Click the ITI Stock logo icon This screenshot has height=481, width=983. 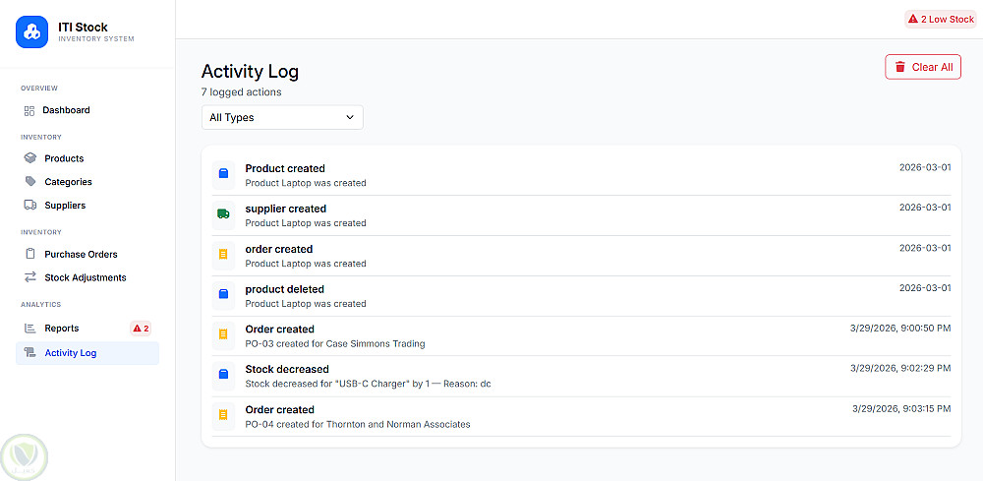(31, 31)
